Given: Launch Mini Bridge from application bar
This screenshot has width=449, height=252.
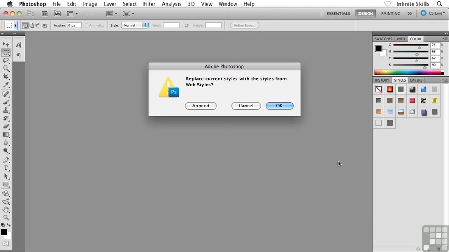Looking at the screenshot, I should point(57,14).
